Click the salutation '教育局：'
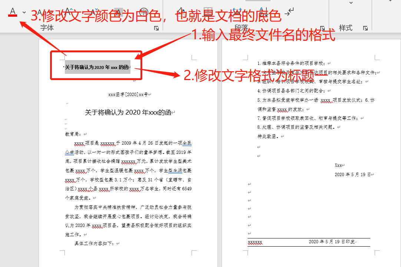Viewport: 401px width, 267px height. (x=74, y=134)
